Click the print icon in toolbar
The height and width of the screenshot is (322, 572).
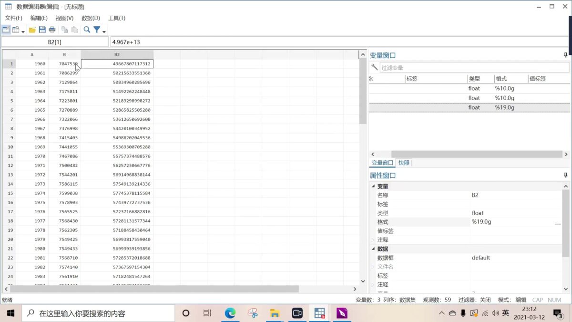pos(52,30)
